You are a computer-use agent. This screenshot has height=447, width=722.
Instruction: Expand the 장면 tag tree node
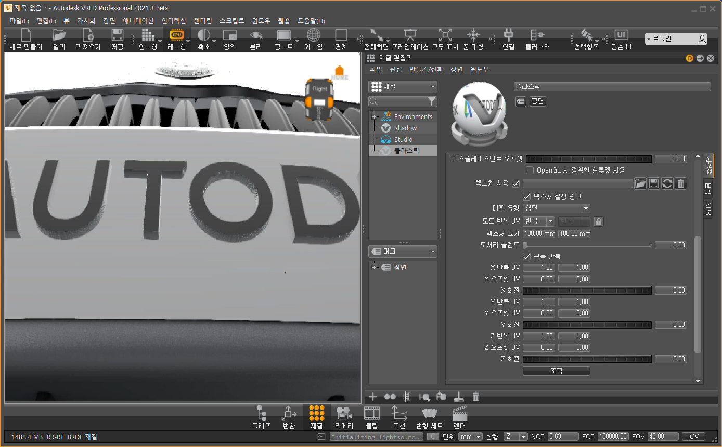point(374,268)
